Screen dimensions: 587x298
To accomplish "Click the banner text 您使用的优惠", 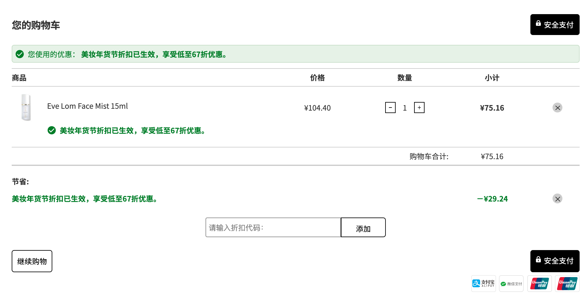I will tap(51, 54).
